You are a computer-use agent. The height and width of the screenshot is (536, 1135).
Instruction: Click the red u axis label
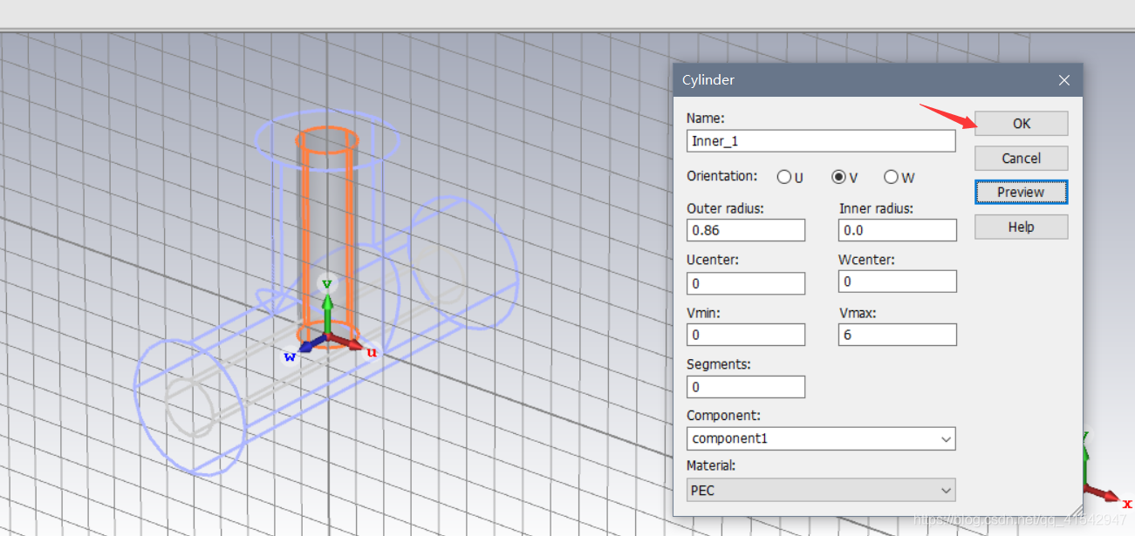point(372,352)
